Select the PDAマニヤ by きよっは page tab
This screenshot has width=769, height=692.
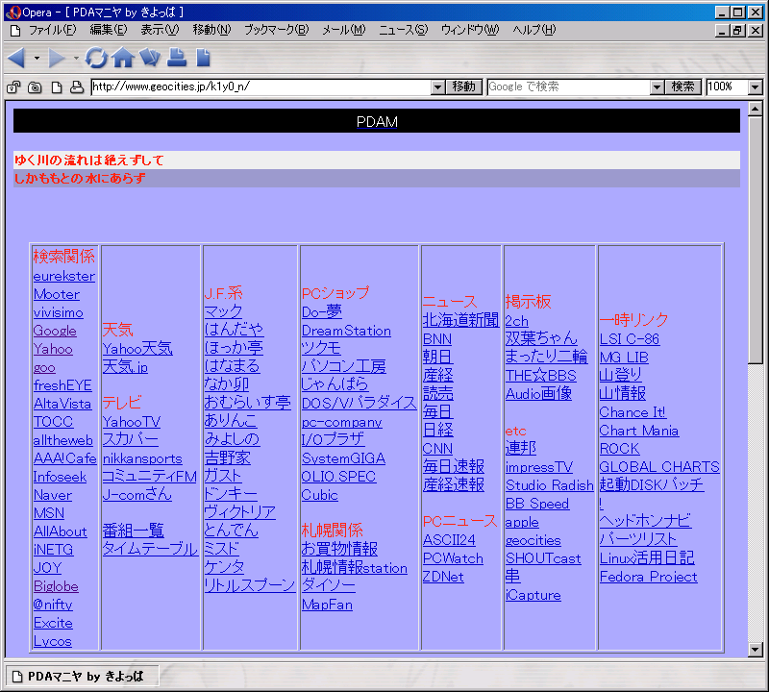coord(82,677)
